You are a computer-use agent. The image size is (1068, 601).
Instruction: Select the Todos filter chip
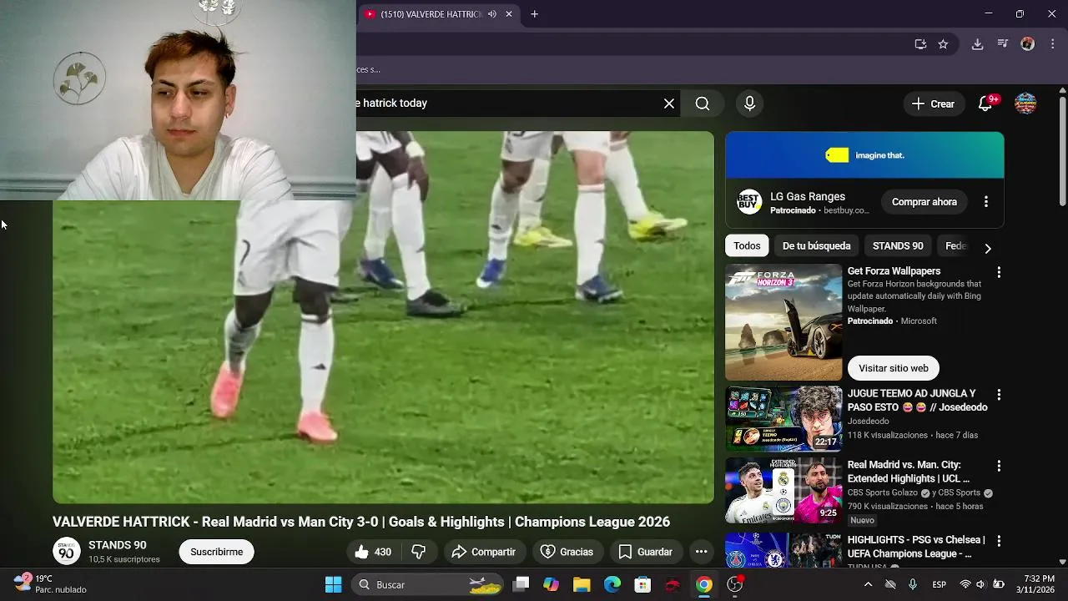pos(747,246)
